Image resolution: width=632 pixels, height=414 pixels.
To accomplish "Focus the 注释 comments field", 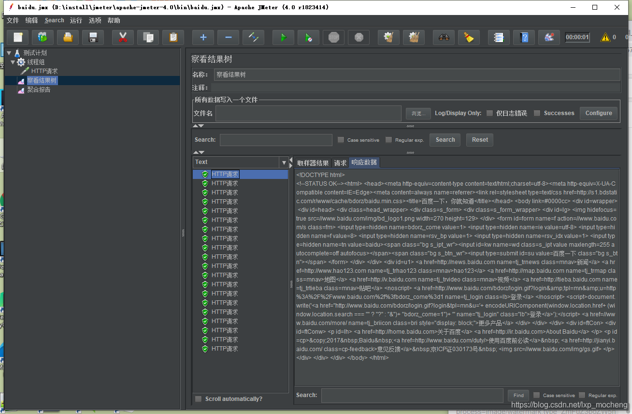I will 416,88.
